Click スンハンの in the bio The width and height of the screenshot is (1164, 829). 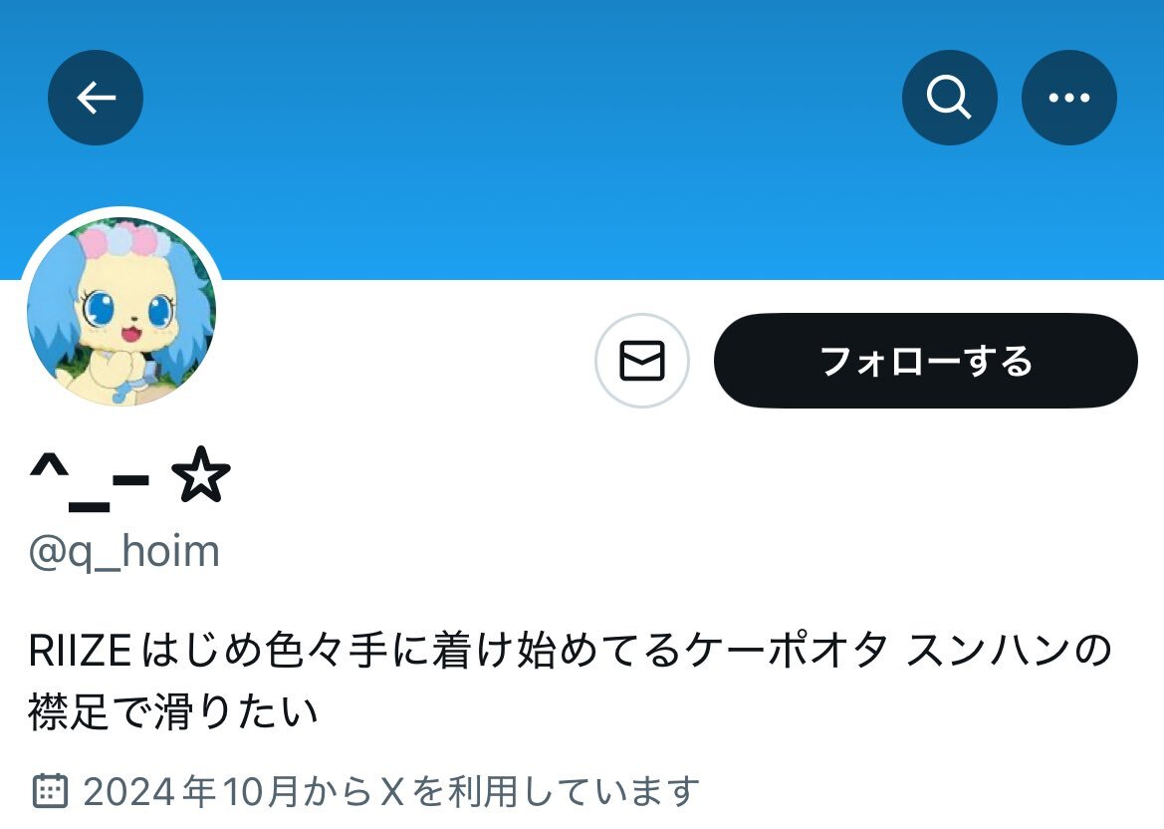pos(1010,650)
